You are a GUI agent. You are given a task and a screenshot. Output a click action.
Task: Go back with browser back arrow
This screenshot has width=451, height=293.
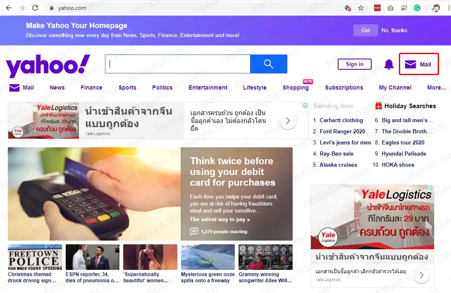8,8
